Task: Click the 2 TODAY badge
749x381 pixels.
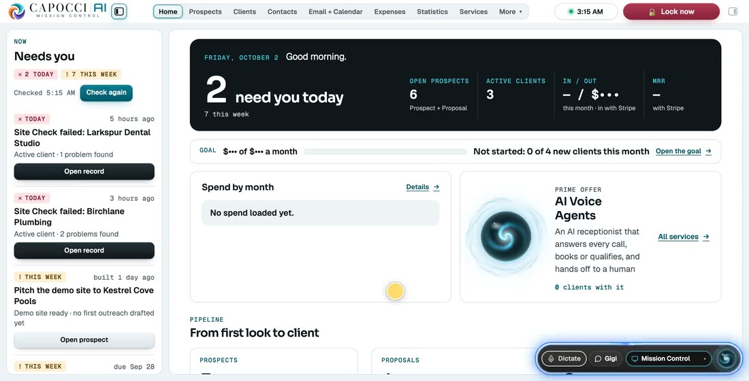Action: click(x=36, y=74)
